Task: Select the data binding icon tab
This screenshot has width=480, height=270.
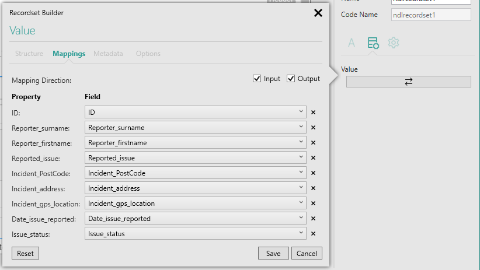Action: [x=373, y=43]
